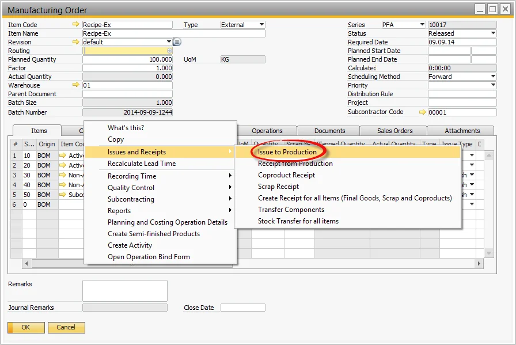Click grid vertical scrollbar down arrow
Image resolution: width=516 pixels, height=345 pixels.
(x=489, y=253)
